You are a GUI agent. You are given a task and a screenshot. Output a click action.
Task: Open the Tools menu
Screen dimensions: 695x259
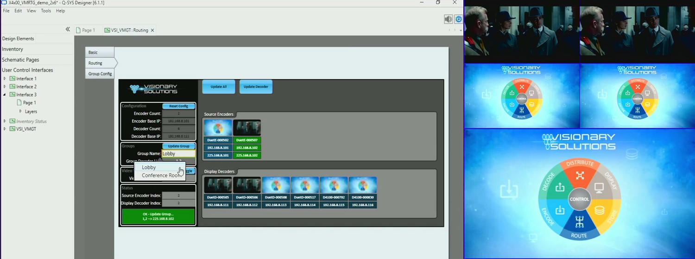point(46,11)
